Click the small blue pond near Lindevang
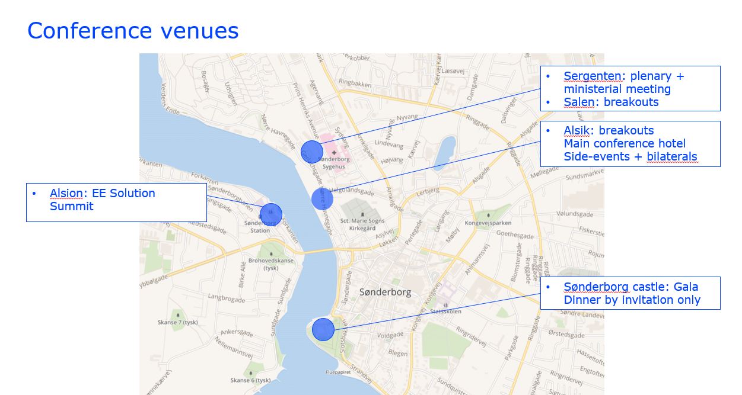The height and width of the screenshot is (395, 742). [444, 152]
